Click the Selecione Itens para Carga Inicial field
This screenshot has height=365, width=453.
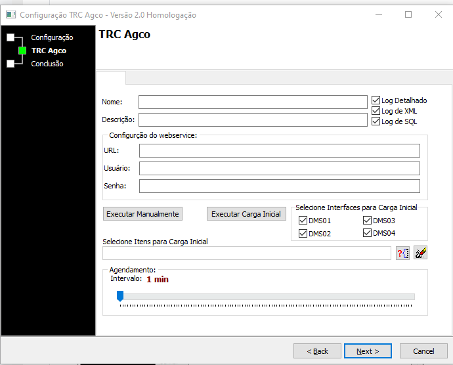click(247, 253)
